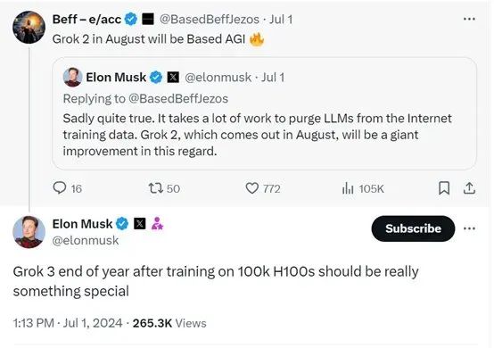Click the black square badge beside Beff
This screenshot has width=494, height=348.
coord(148,20)
